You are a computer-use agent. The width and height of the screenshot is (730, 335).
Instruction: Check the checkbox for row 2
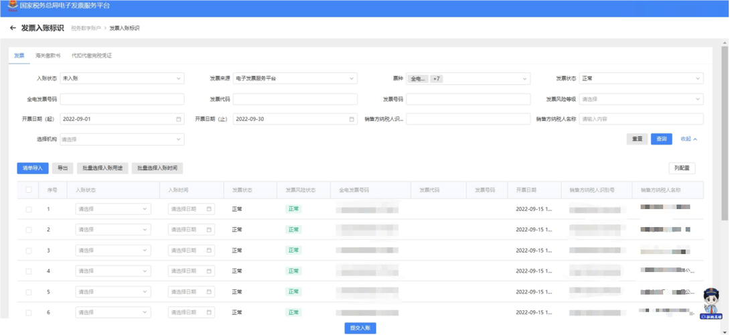pos(29,230)
